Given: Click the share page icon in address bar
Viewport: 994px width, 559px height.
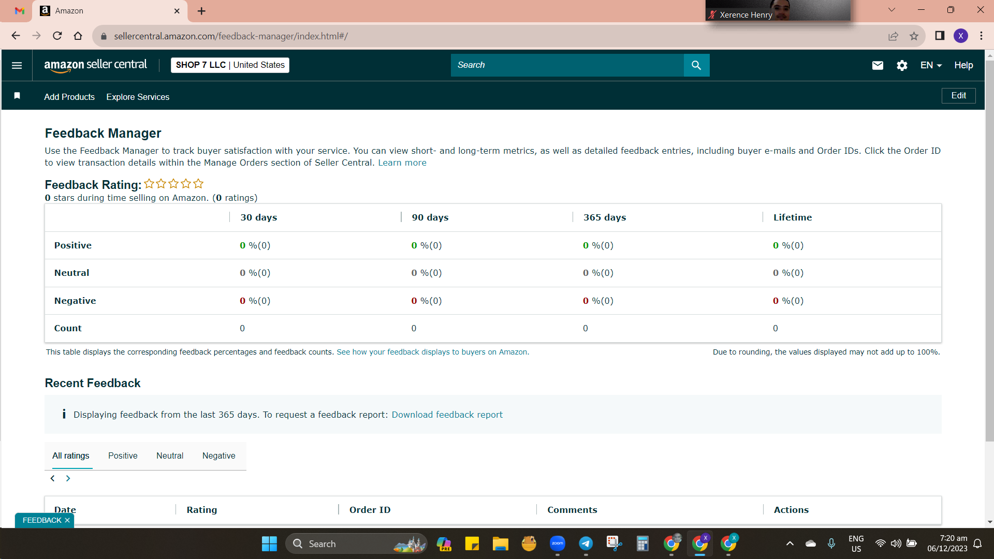Looking at the screenshot, I should 893,36.
